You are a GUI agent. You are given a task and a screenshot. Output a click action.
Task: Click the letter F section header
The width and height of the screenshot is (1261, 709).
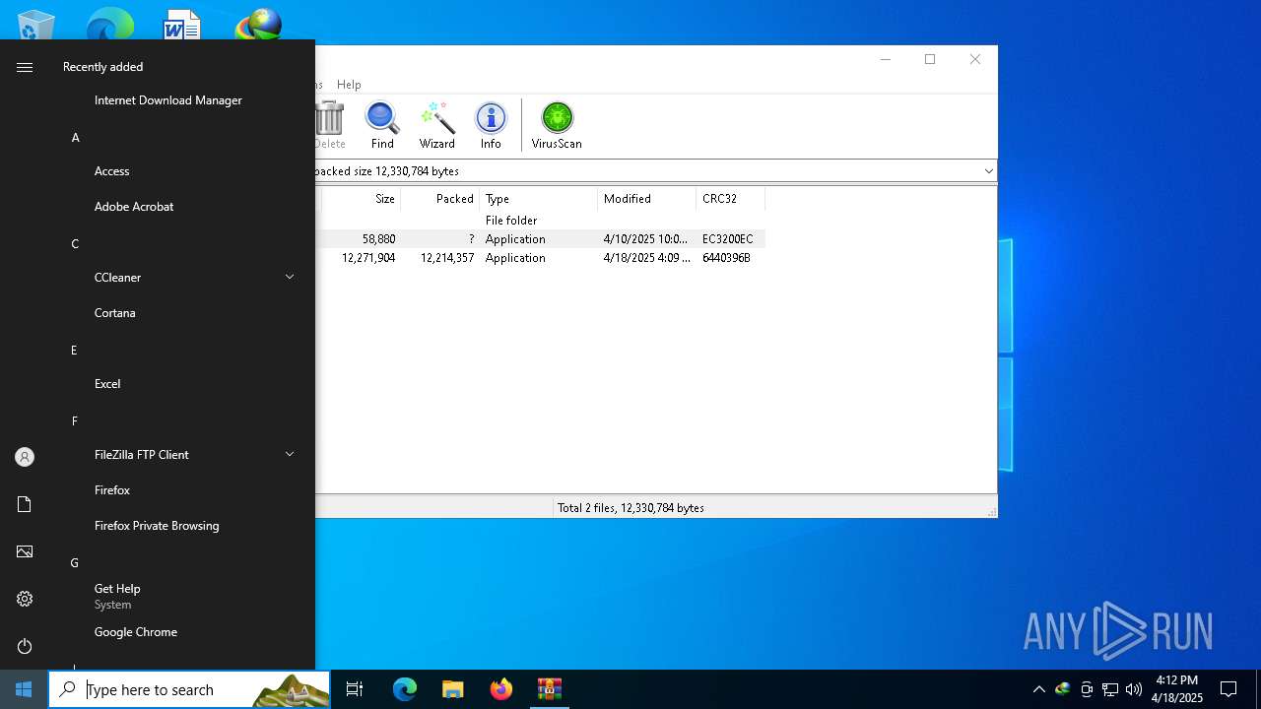click(x=74, y=421)
